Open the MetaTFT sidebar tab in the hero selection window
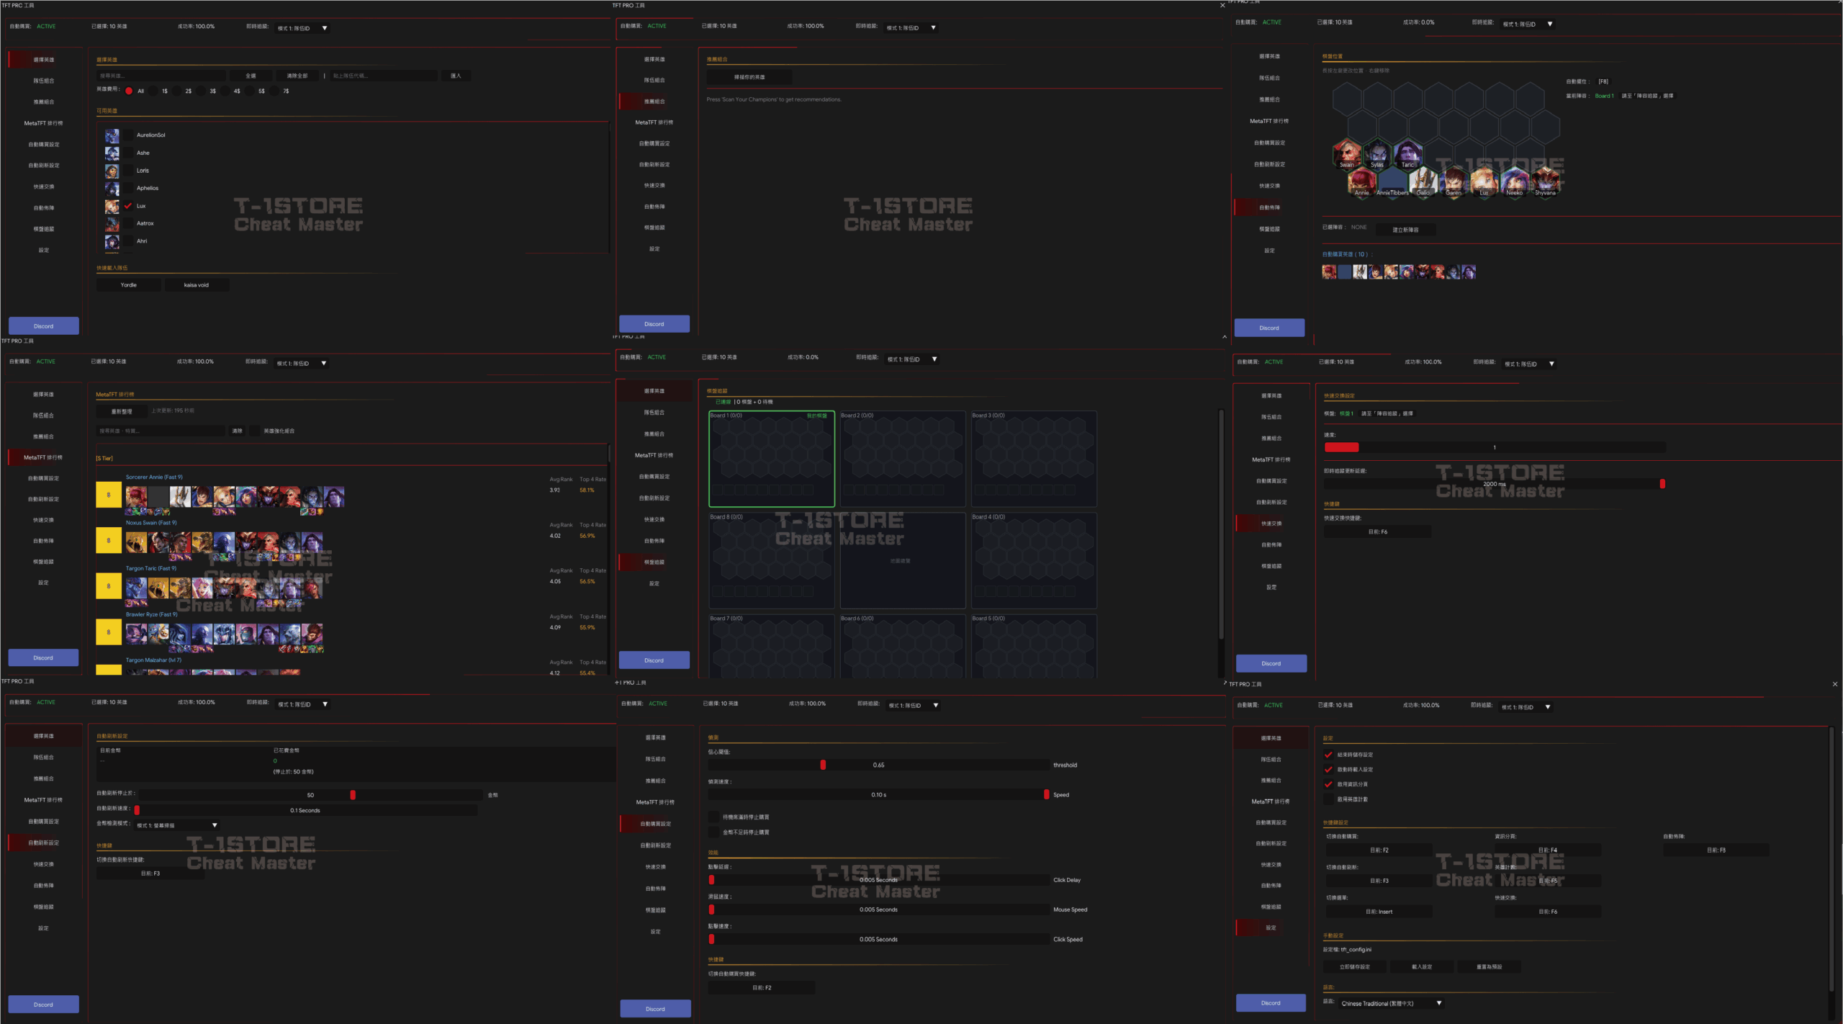The width and height of the screenshot is (1843, 1024). tap(43, 123)
